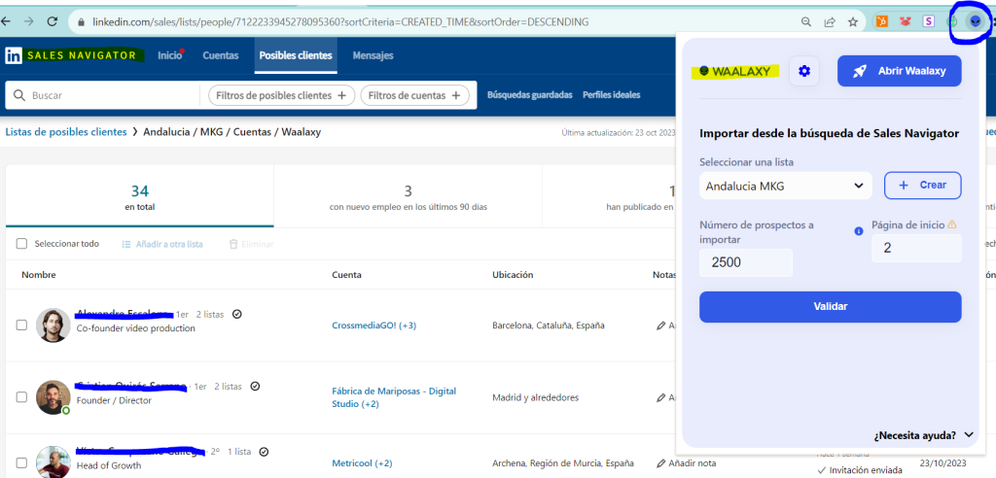Open the CrossmediaGO! (+3) account link
The width and height of the screenshot is (996, 478).
point(374,325)
